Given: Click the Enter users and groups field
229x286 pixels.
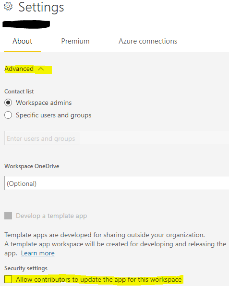Looking at the screenshot, I should coord(117,138).
